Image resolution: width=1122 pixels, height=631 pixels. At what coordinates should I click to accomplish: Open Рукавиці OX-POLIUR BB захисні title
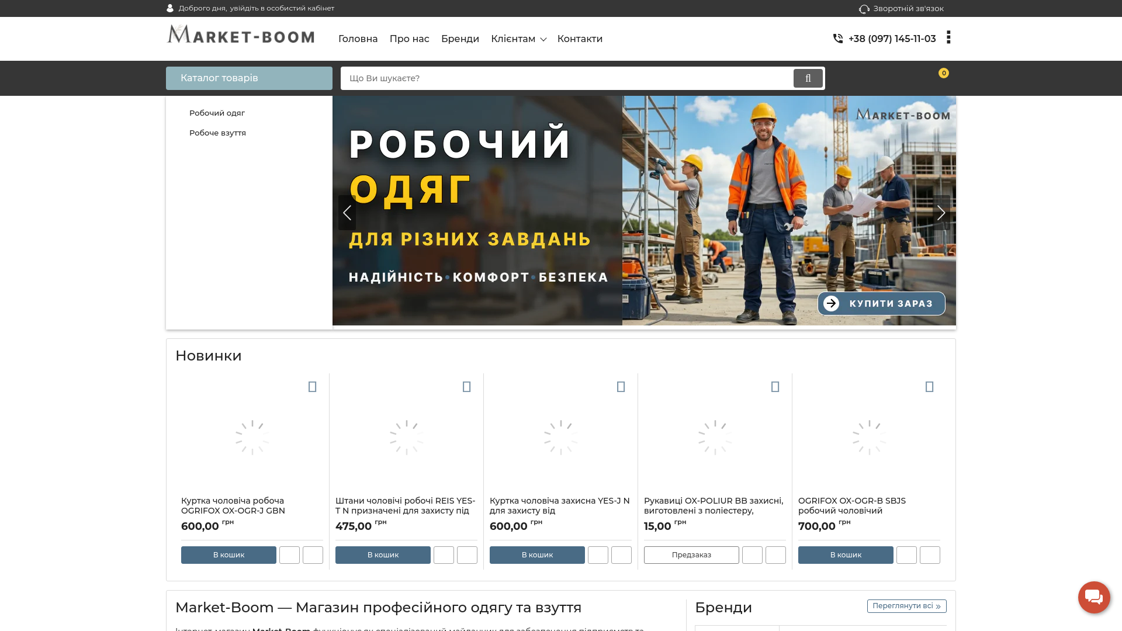pos(714,505)
